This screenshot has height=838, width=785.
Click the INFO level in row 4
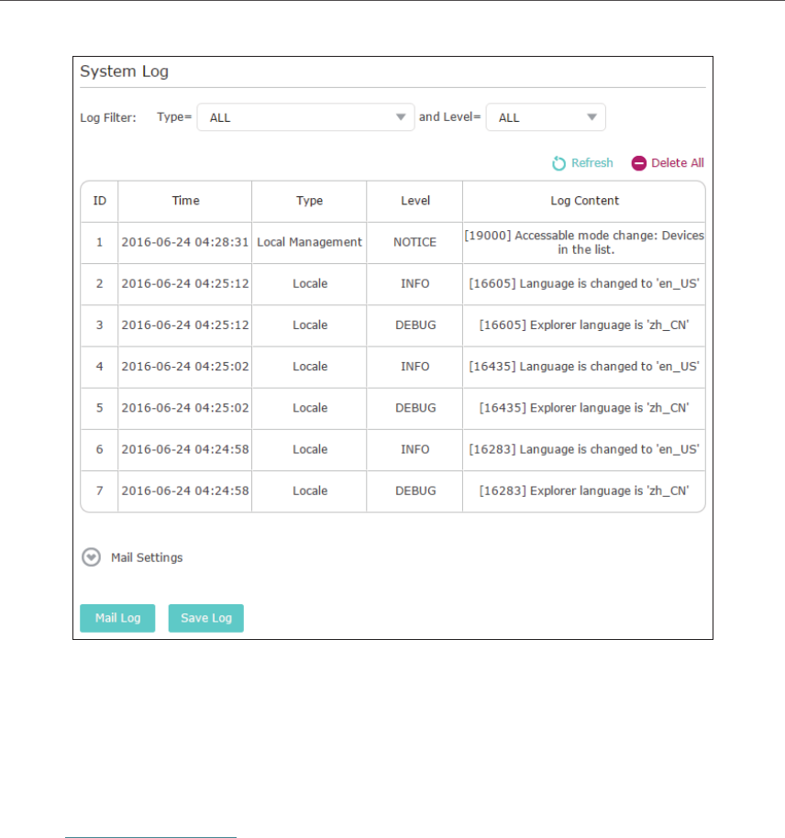point(415,367)
